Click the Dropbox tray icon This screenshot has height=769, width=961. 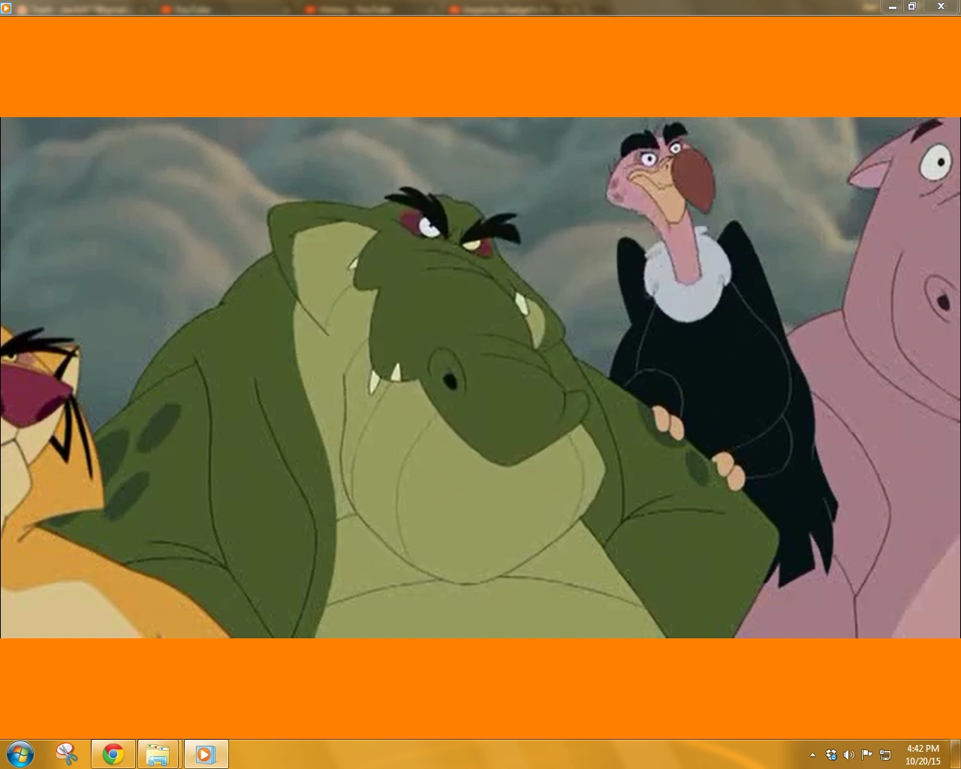[831, 755]
